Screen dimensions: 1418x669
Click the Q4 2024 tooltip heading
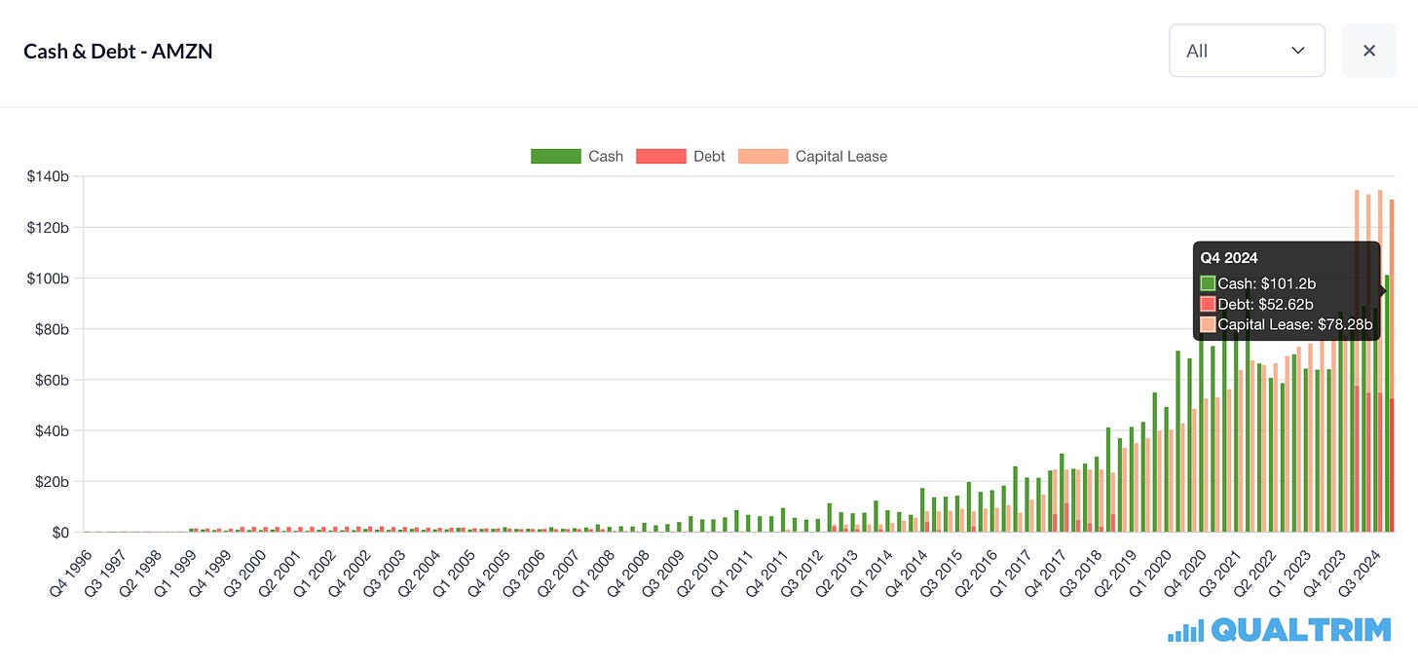[1229, 258]
